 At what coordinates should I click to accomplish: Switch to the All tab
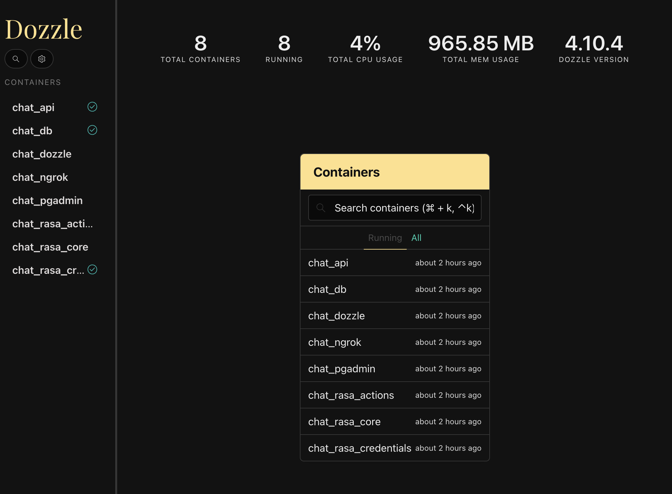[416, 238]
